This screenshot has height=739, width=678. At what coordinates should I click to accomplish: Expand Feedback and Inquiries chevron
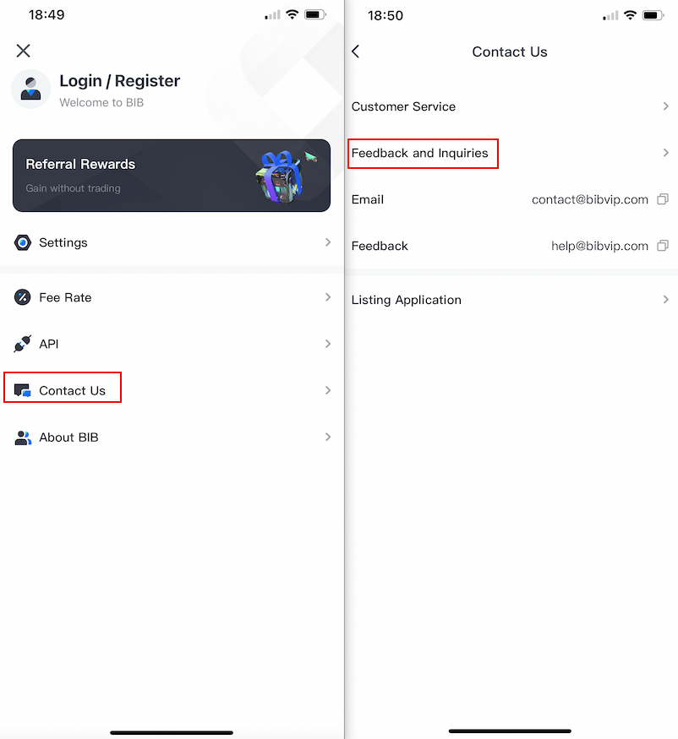(x=665, y=153)
